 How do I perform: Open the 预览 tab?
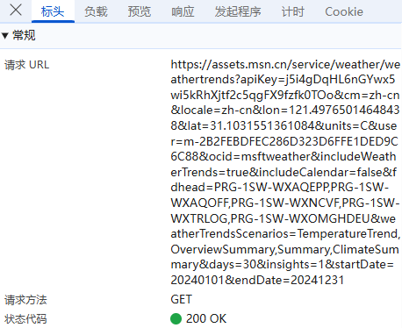(x=140, y=11)
